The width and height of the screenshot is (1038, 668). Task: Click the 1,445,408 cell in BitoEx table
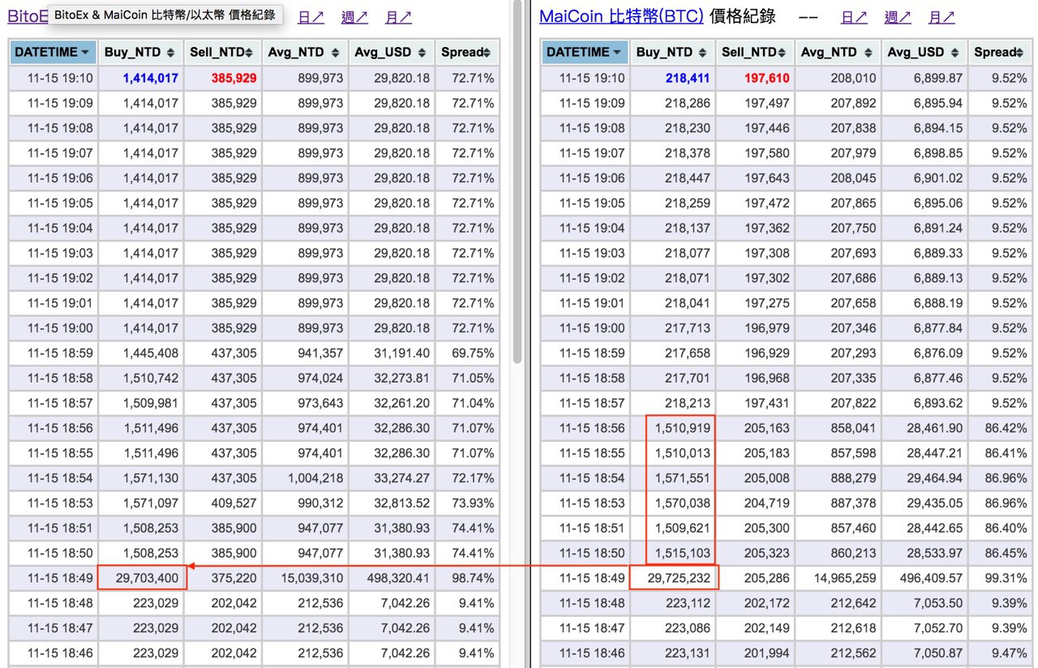point(140,353)
